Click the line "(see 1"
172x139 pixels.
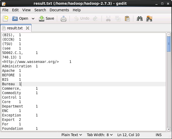tap(12, 49)
